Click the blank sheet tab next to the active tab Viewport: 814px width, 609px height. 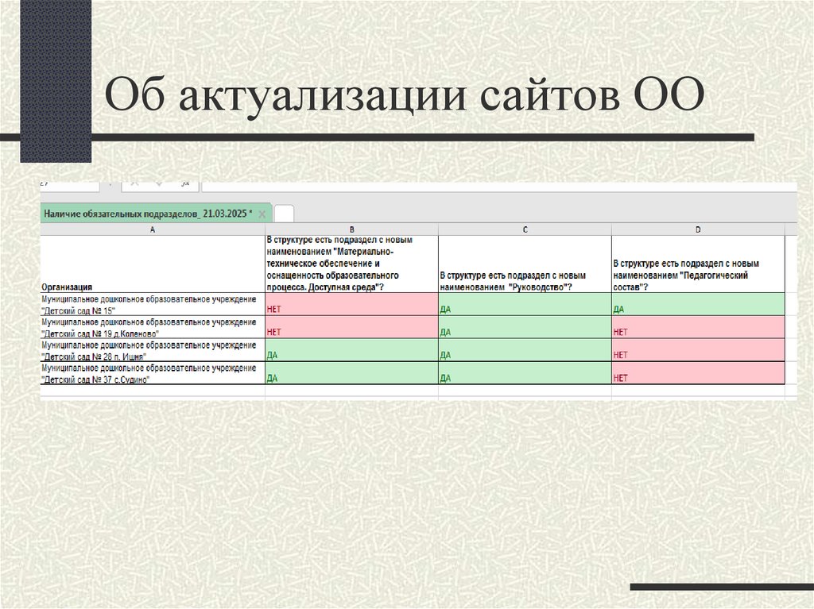[281, 213]
